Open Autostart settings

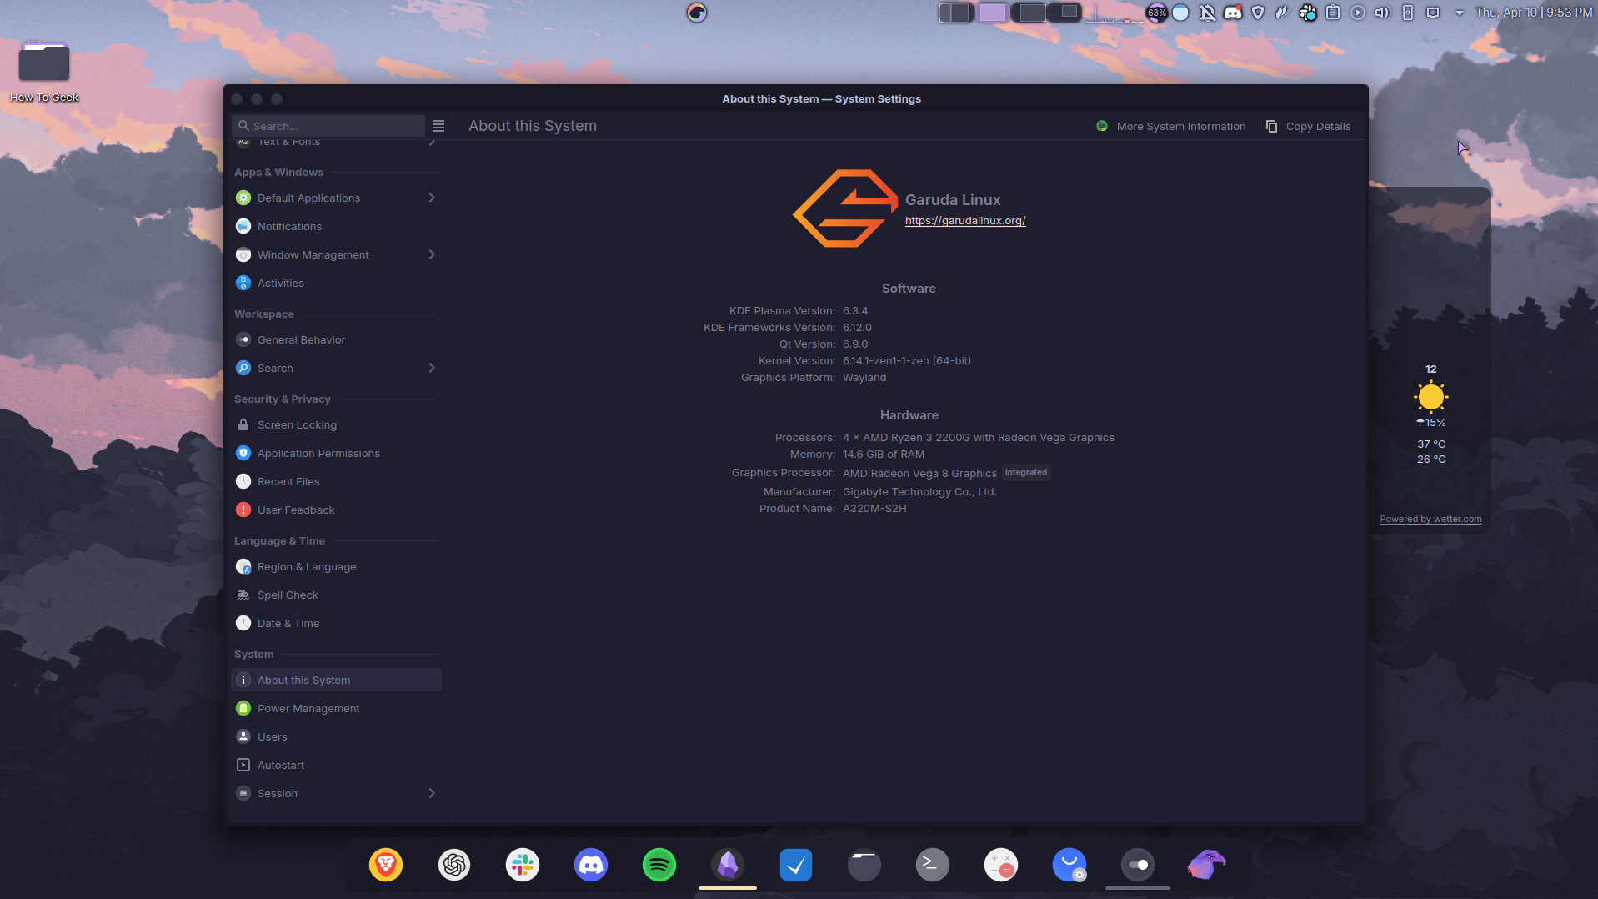[336, 765]
